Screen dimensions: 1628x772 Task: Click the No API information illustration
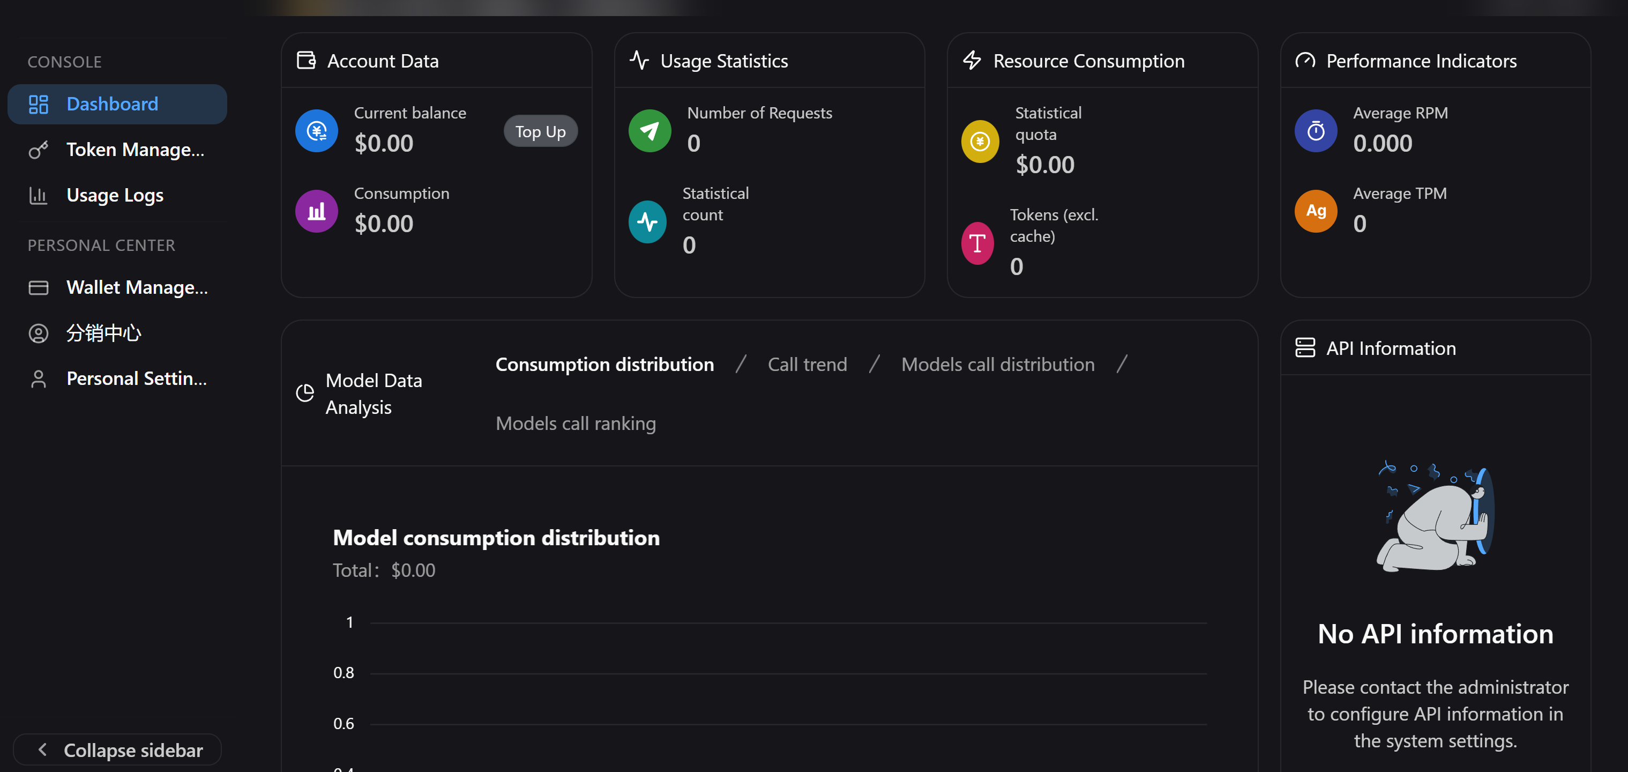coord(1435,515)
